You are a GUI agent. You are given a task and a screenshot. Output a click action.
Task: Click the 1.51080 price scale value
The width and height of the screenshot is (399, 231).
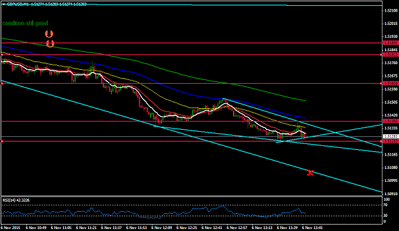391,168
